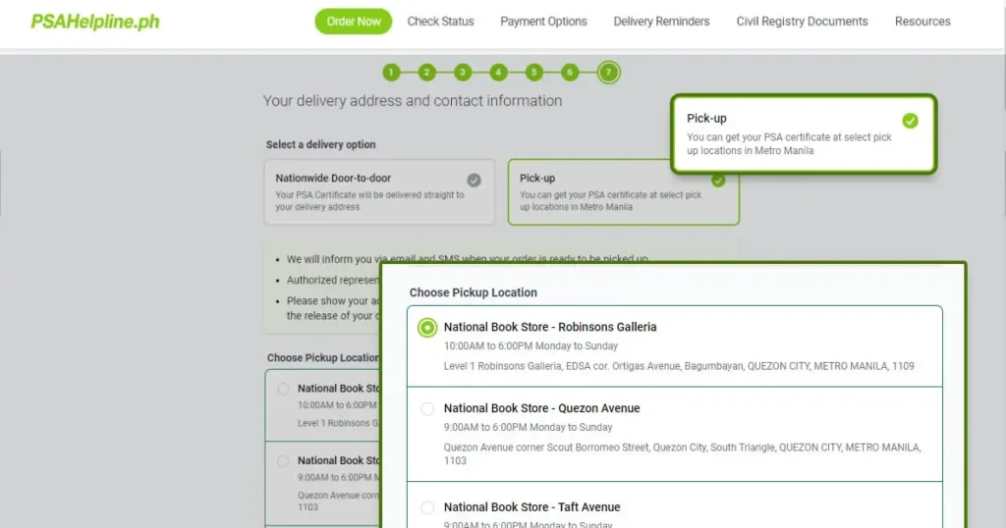
Task: Go to step 2 circle
Action: [426, 73]
